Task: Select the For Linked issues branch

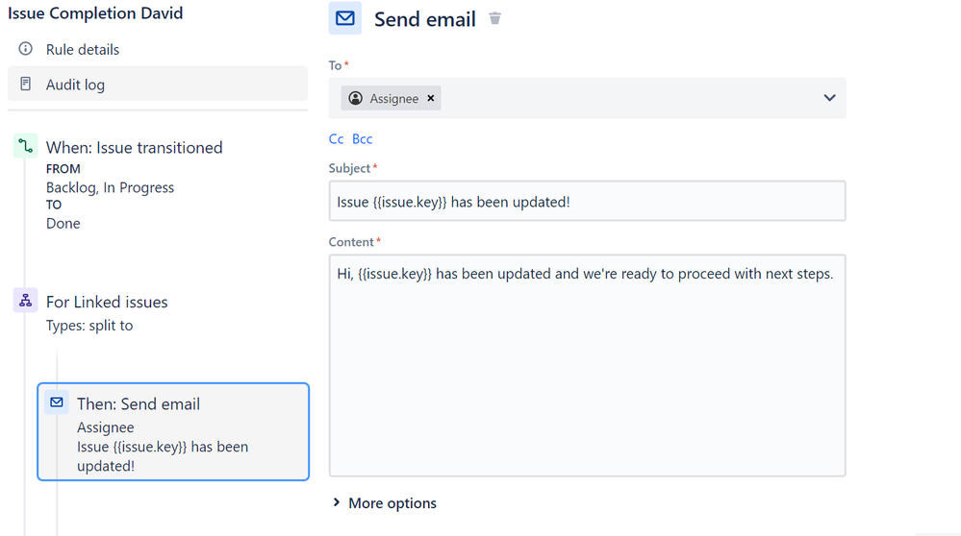Action: click(x=107, y=303)
